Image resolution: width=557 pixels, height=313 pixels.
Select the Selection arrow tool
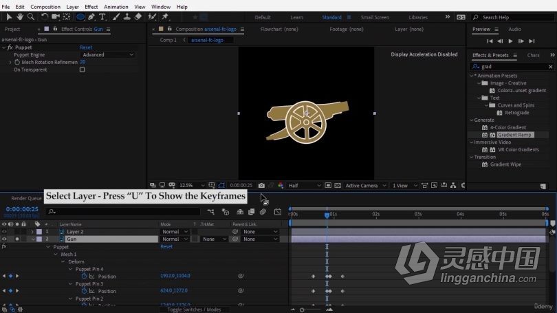click(9, 17)
